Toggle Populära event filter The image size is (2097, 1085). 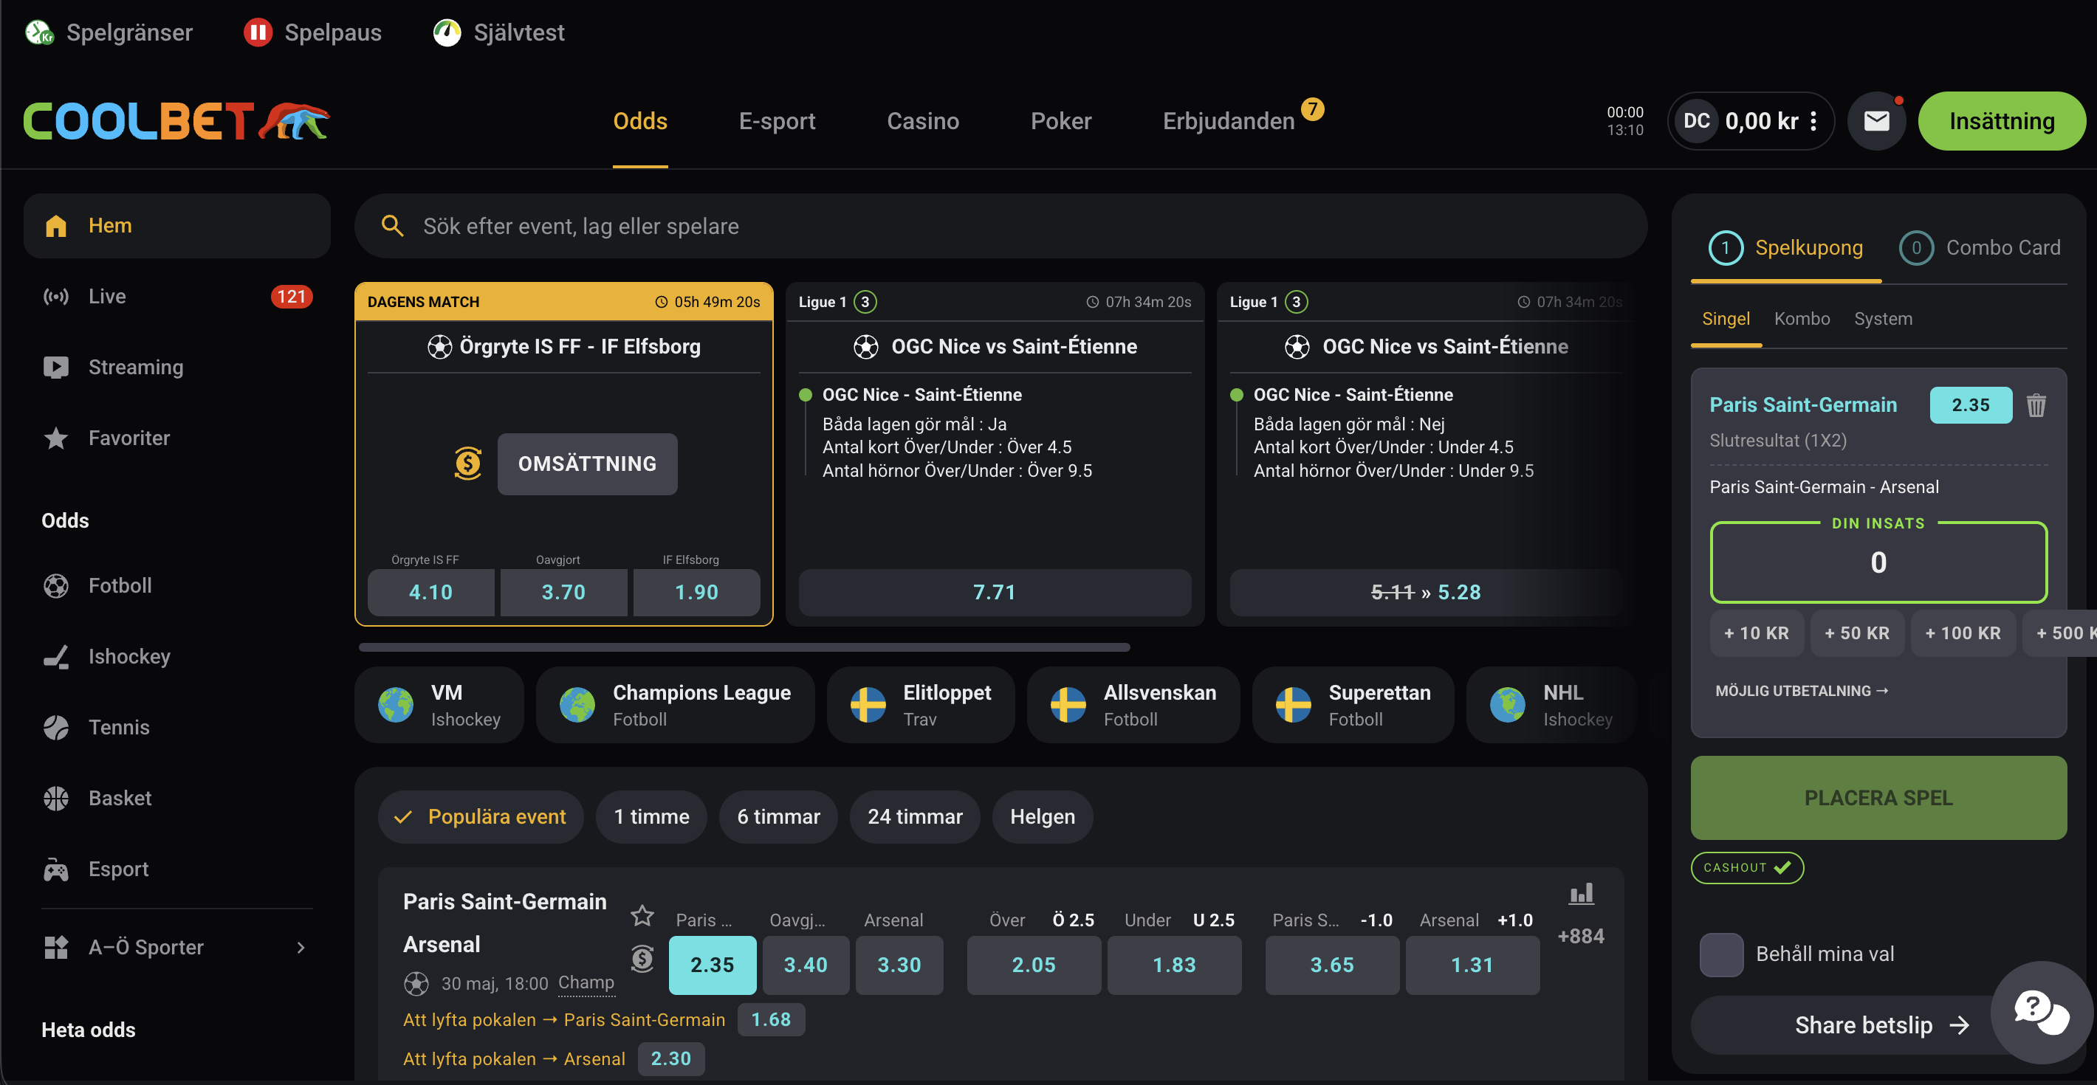(x=481, y=816)
